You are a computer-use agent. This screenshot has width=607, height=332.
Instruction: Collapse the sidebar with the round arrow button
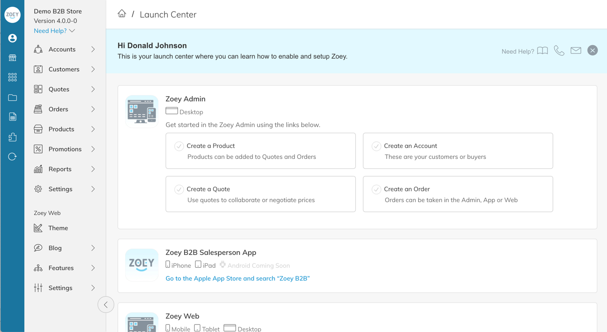[106, 304]
